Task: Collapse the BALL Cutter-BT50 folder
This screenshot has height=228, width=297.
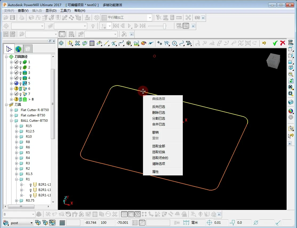Action: 11,121
